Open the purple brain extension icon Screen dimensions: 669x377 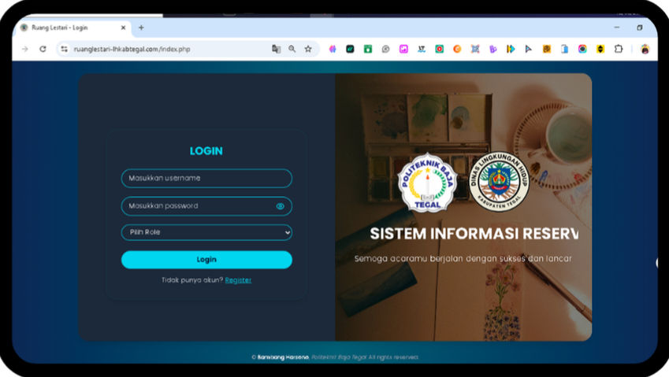coord(333,49)
